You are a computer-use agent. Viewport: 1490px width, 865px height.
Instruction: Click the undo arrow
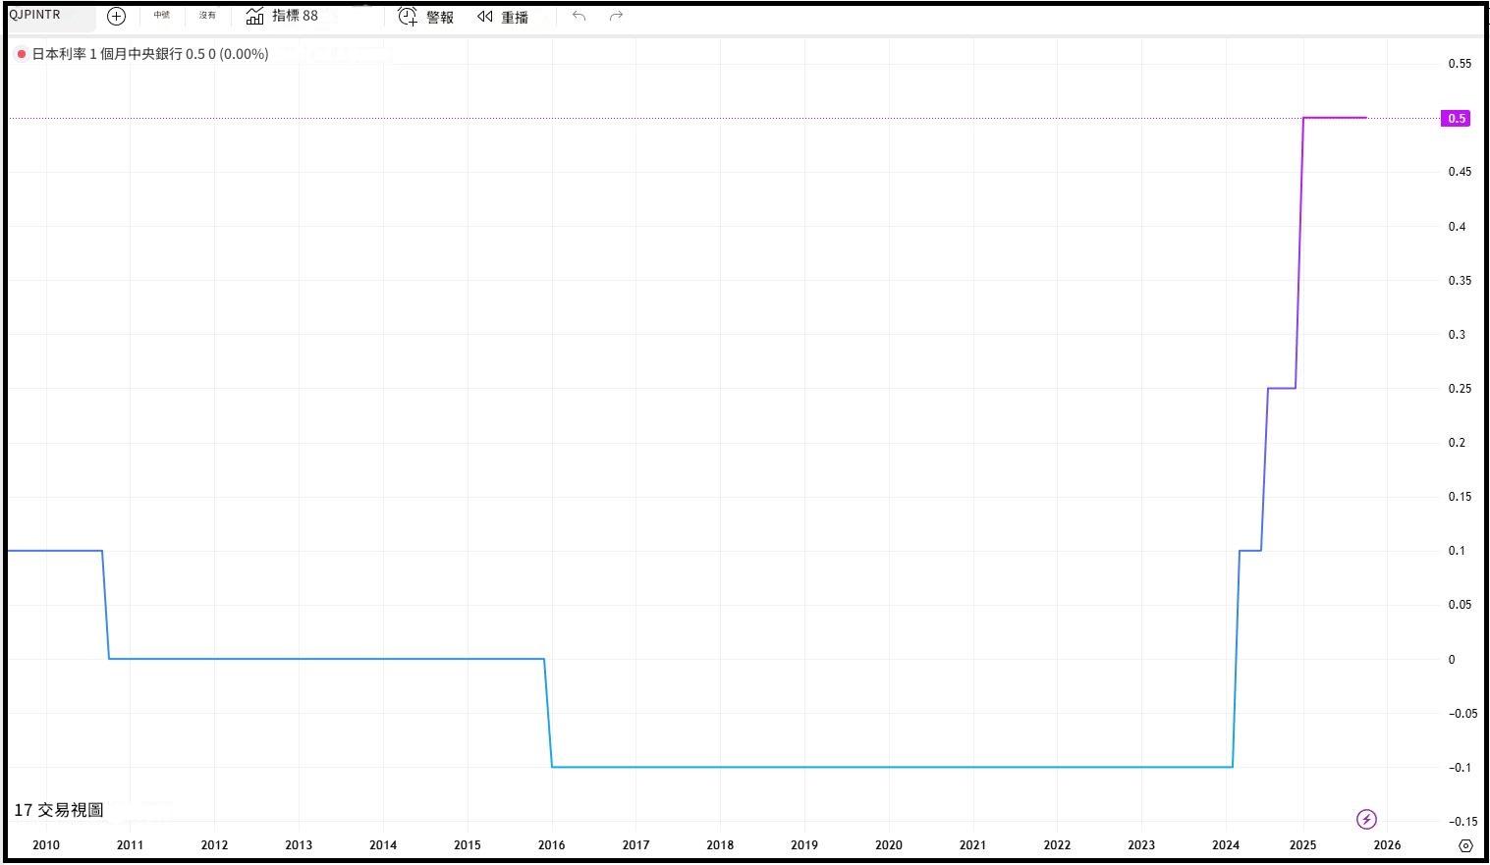point(579,17)
